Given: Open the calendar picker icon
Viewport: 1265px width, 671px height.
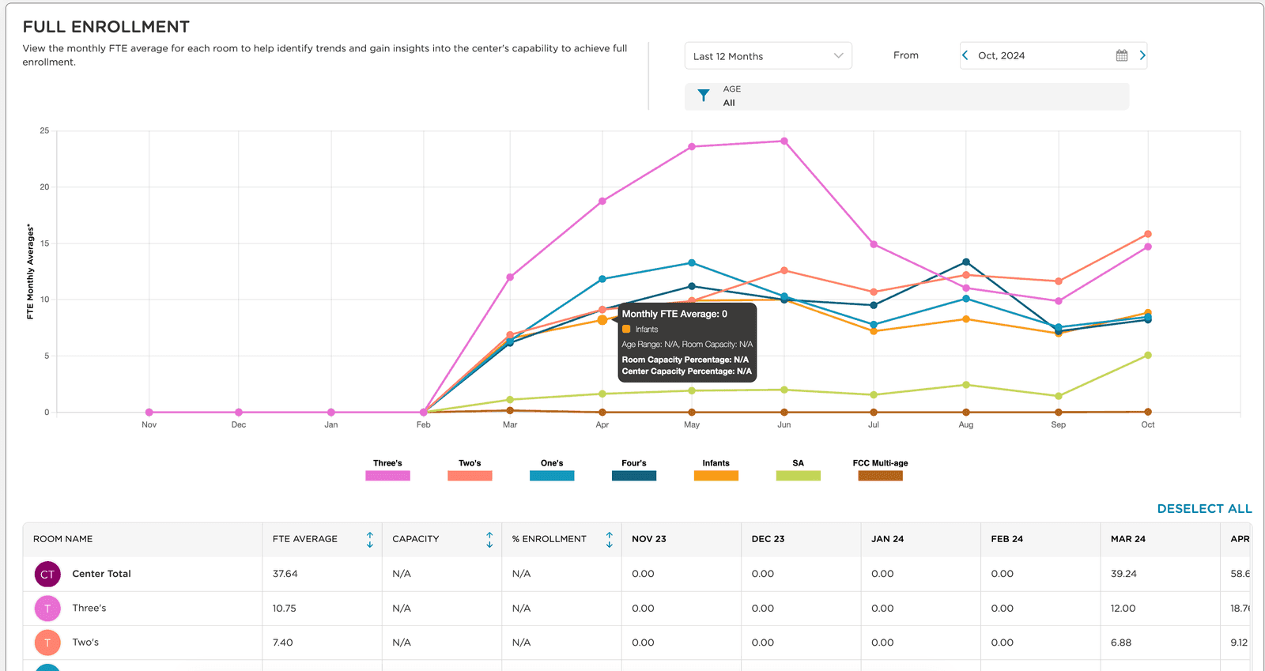Looking at the screenshot, I should click(1121, 55).
